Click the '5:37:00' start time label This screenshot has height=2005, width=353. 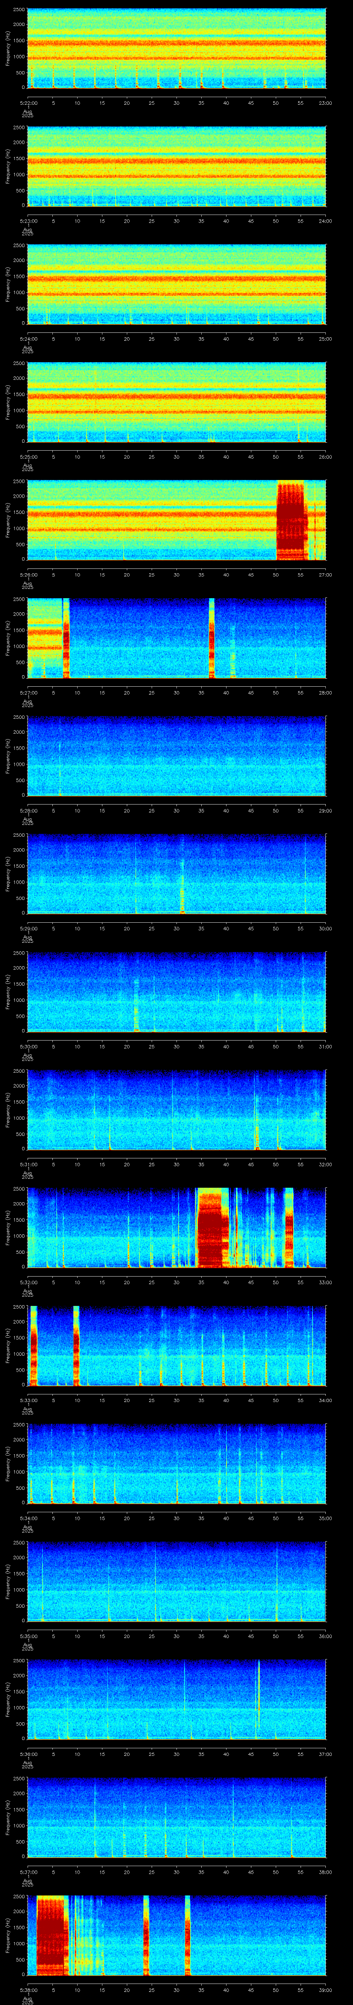pos(29,1873)
